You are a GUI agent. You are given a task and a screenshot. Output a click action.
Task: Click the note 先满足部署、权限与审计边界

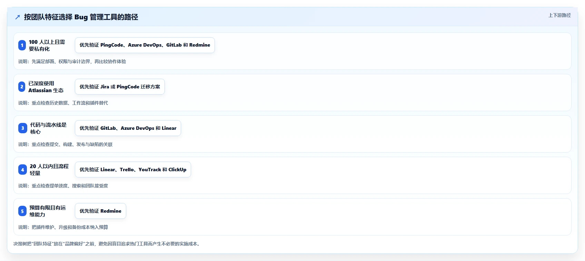tap(72, 61)
